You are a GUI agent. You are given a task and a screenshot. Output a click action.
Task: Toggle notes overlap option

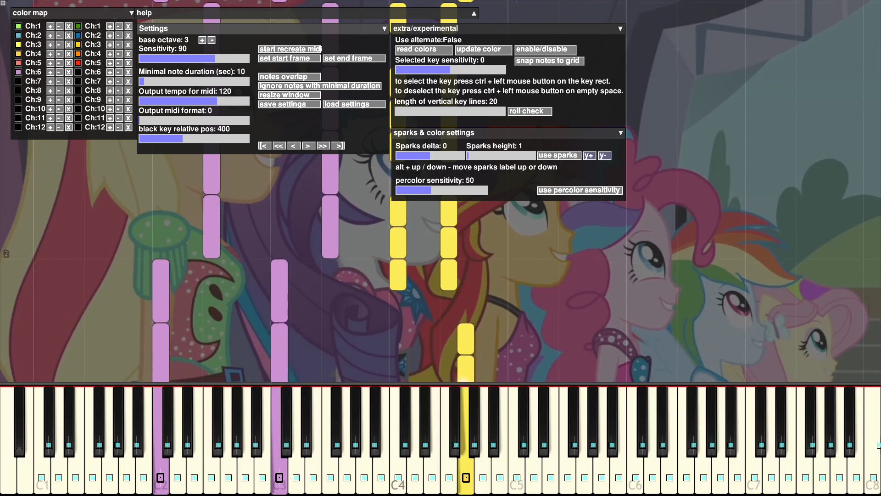pyautogui.click(x=289, y=77)
